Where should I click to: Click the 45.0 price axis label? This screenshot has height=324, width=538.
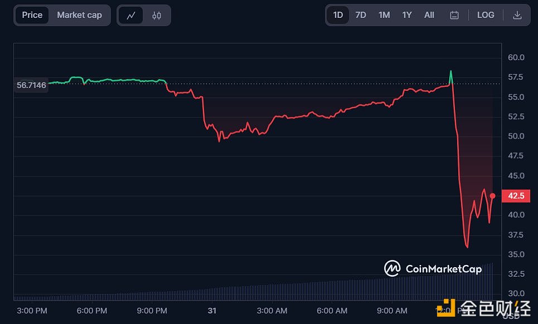click(516, 176)
